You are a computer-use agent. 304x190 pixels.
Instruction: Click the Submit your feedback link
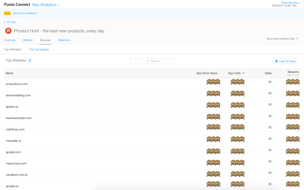(25, 13)
